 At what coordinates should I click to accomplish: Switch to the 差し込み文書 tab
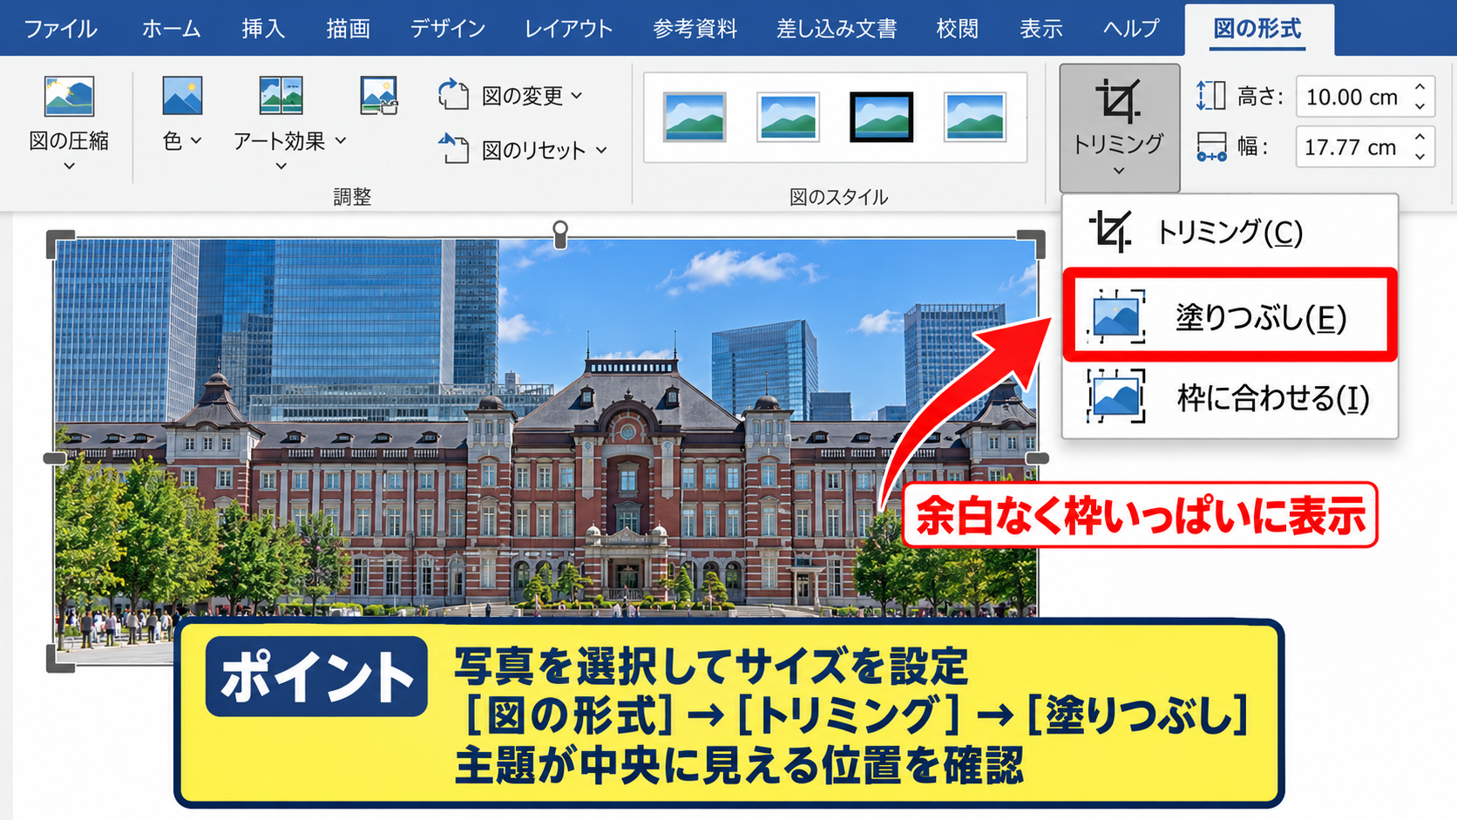click(837, 29)
